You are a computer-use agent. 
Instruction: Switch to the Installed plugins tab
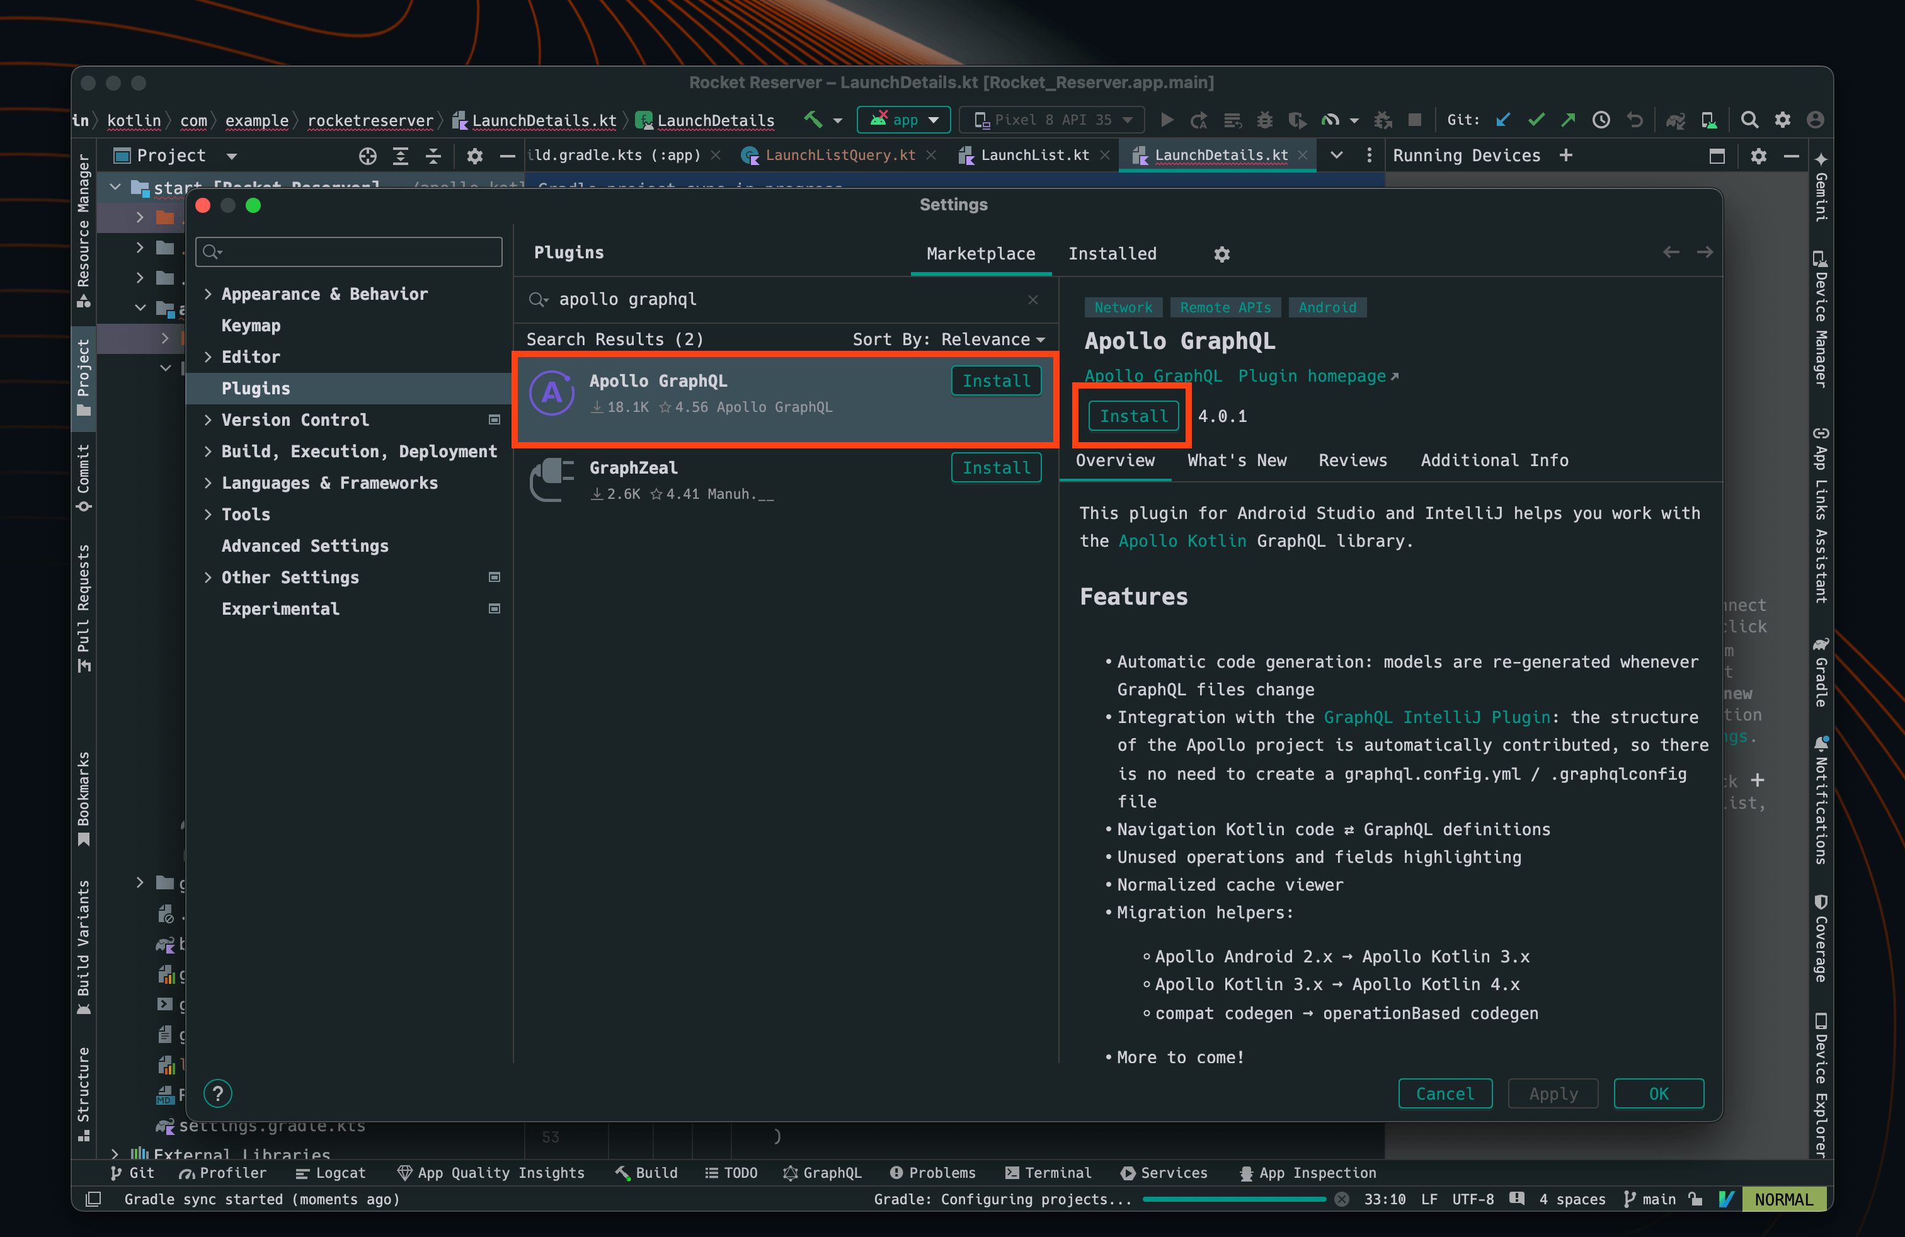(1112, 254)
